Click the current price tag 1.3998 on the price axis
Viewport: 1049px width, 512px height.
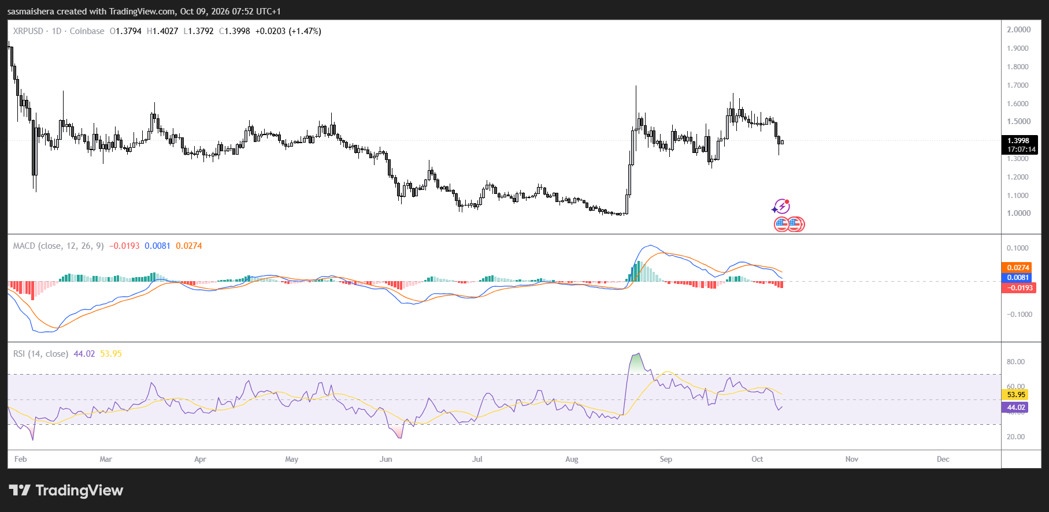point(1019,140)
